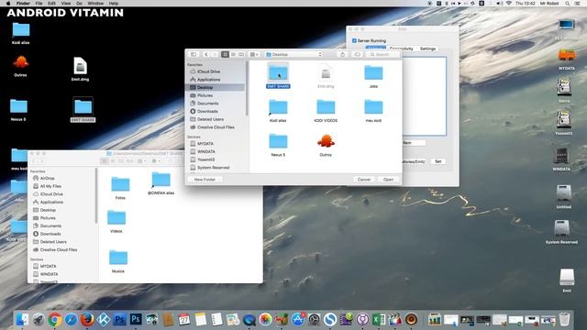This screenshot has height=330, width=587.
Task: Select the Videos folder in the Finder window
Action: 116,221
